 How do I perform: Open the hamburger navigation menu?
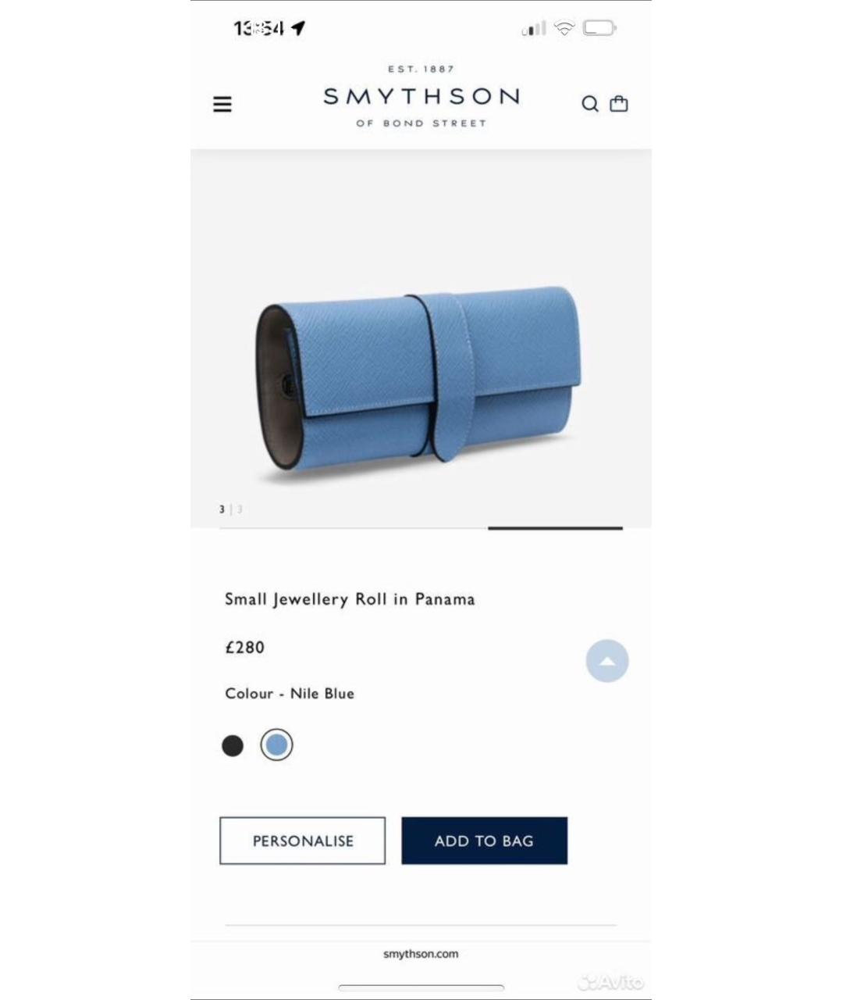pyautogui.click(x=222, y=104)
